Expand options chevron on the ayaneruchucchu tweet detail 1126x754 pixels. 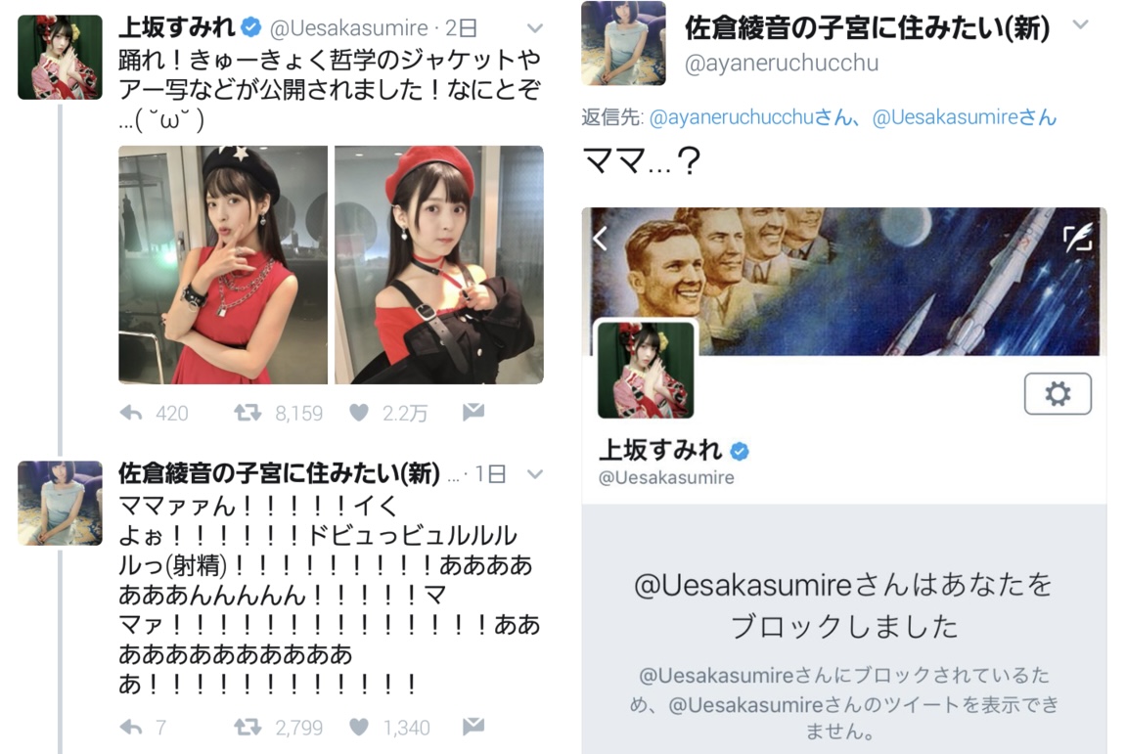pyautogui.click(x=1081, y=25)
